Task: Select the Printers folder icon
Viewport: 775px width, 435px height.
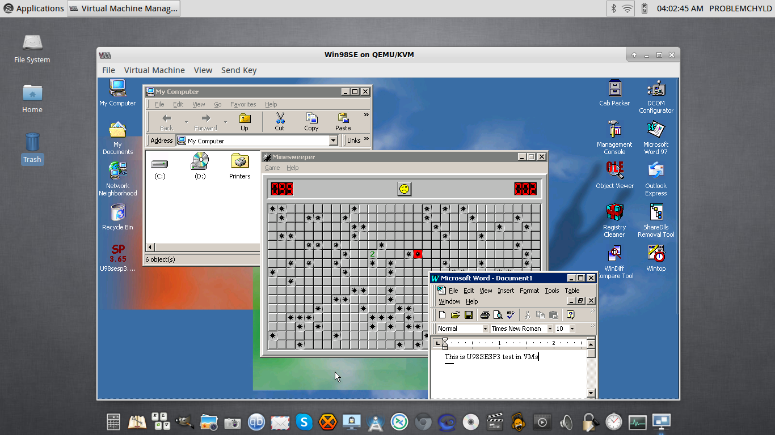Action: (x=239, y=166)
